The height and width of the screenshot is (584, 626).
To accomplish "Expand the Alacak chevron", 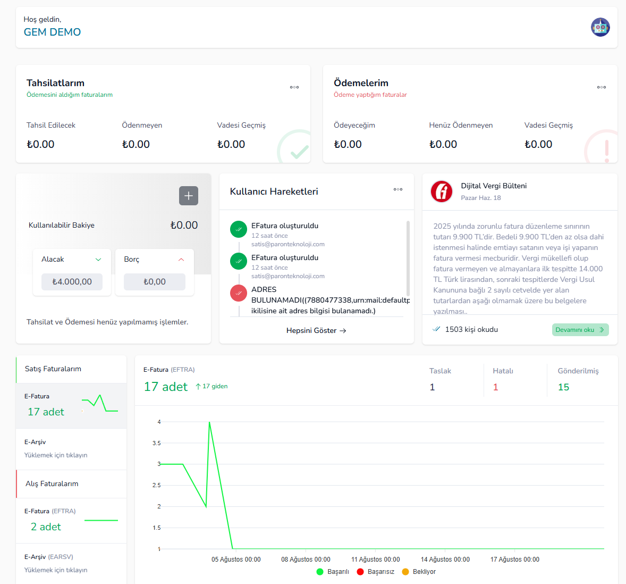I will [x=98, y=259].
